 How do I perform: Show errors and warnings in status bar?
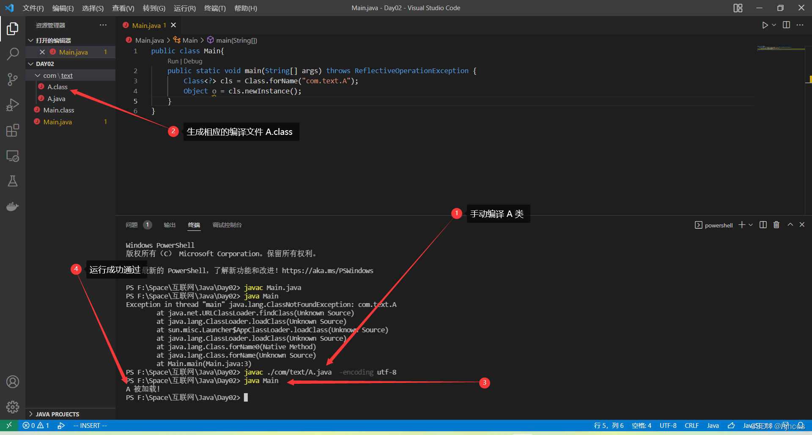(36, 425)
